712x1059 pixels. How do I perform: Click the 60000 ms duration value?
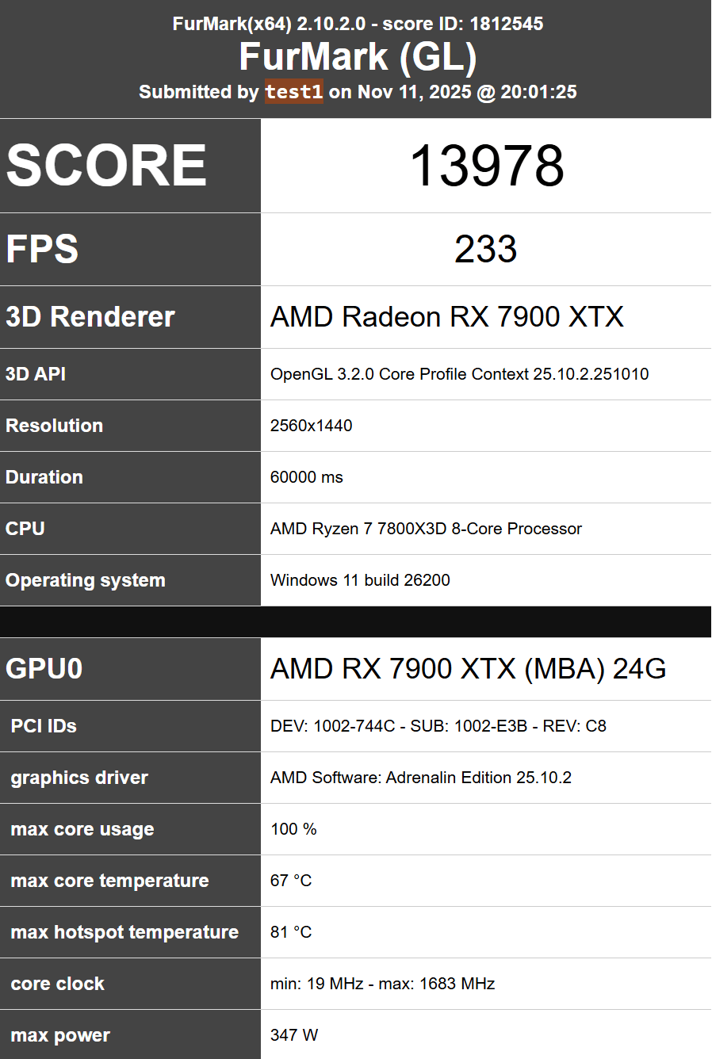307,477
